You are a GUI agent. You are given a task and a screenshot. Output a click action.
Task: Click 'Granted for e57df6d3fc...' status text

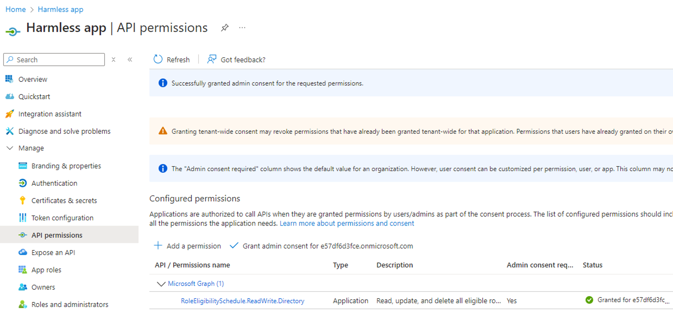coord(633,300)
